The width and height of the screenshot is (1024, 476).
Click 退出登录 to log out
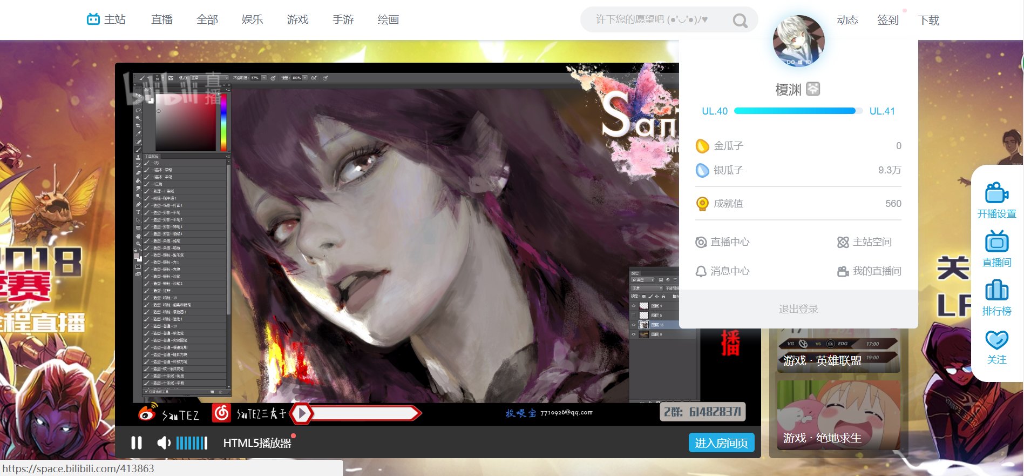click(798, 309)
